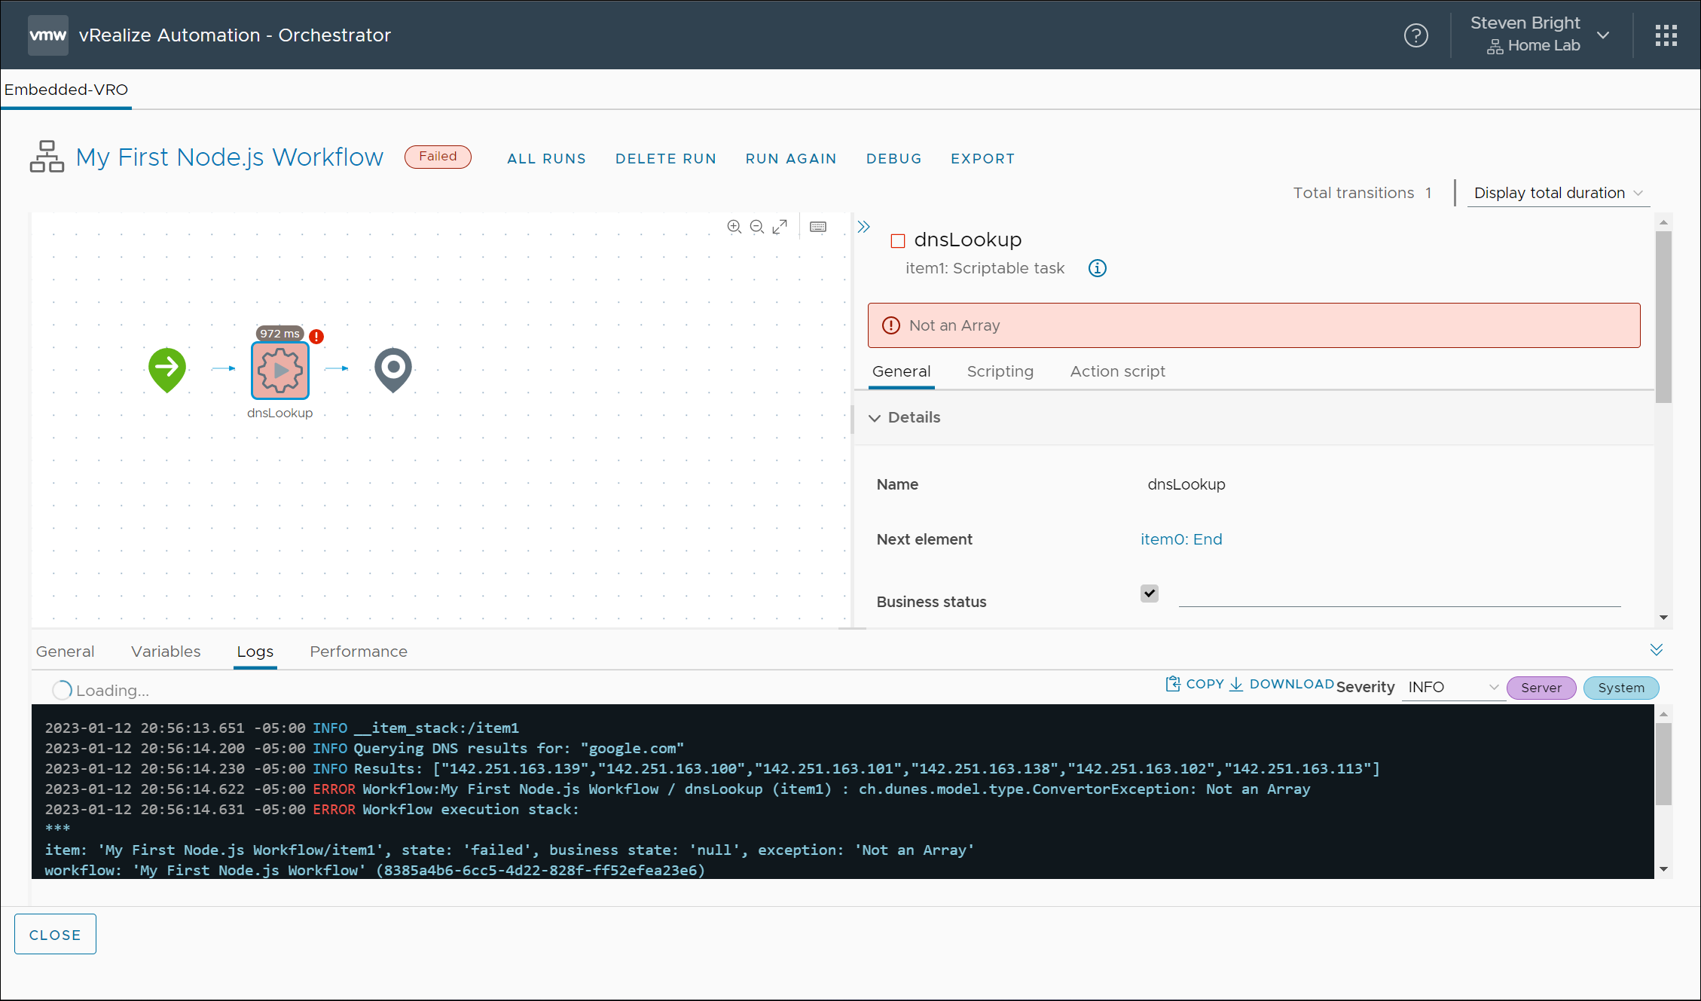The height and width of the screenshot is (1001, 1701).
Task: Toggle the Business status checkbox
Action: click(1149, 594)
